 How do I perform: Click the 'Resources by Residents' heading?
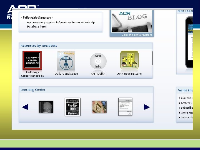coord(39,46)
